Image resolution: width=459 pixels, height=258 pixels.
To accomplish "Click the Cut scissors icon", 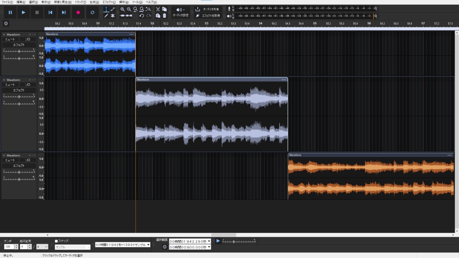I will pyautogui.click(x=158, y=9).
